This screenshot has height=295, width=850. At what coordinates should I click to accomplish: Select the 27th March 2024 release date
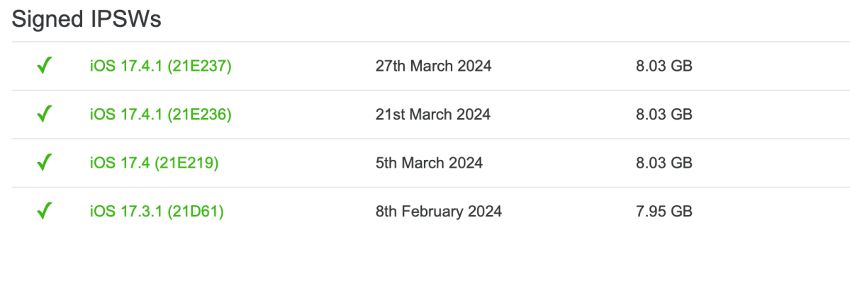point(434,66)
